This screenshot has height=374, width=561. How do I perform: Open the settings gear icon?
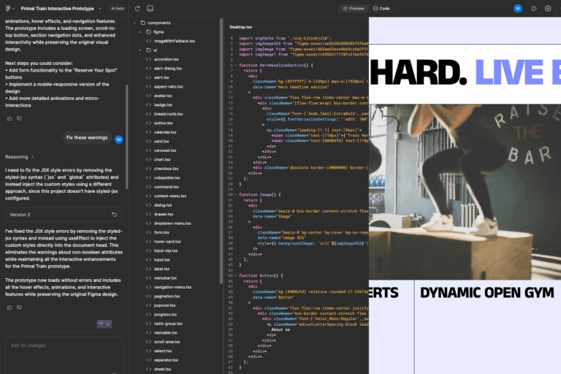tap(548, 9)
